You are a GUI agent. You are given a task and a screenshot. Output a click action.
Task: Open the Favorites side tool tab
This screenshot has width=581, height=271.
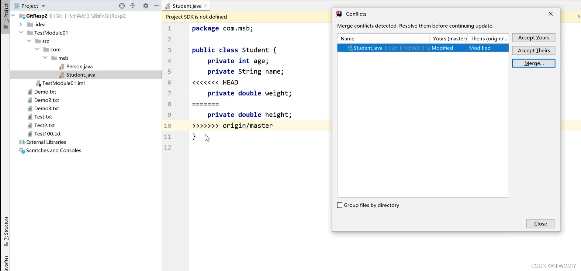(x=6, y=263)
